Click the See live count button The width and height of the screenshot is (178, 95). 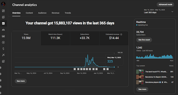point(144,40)
